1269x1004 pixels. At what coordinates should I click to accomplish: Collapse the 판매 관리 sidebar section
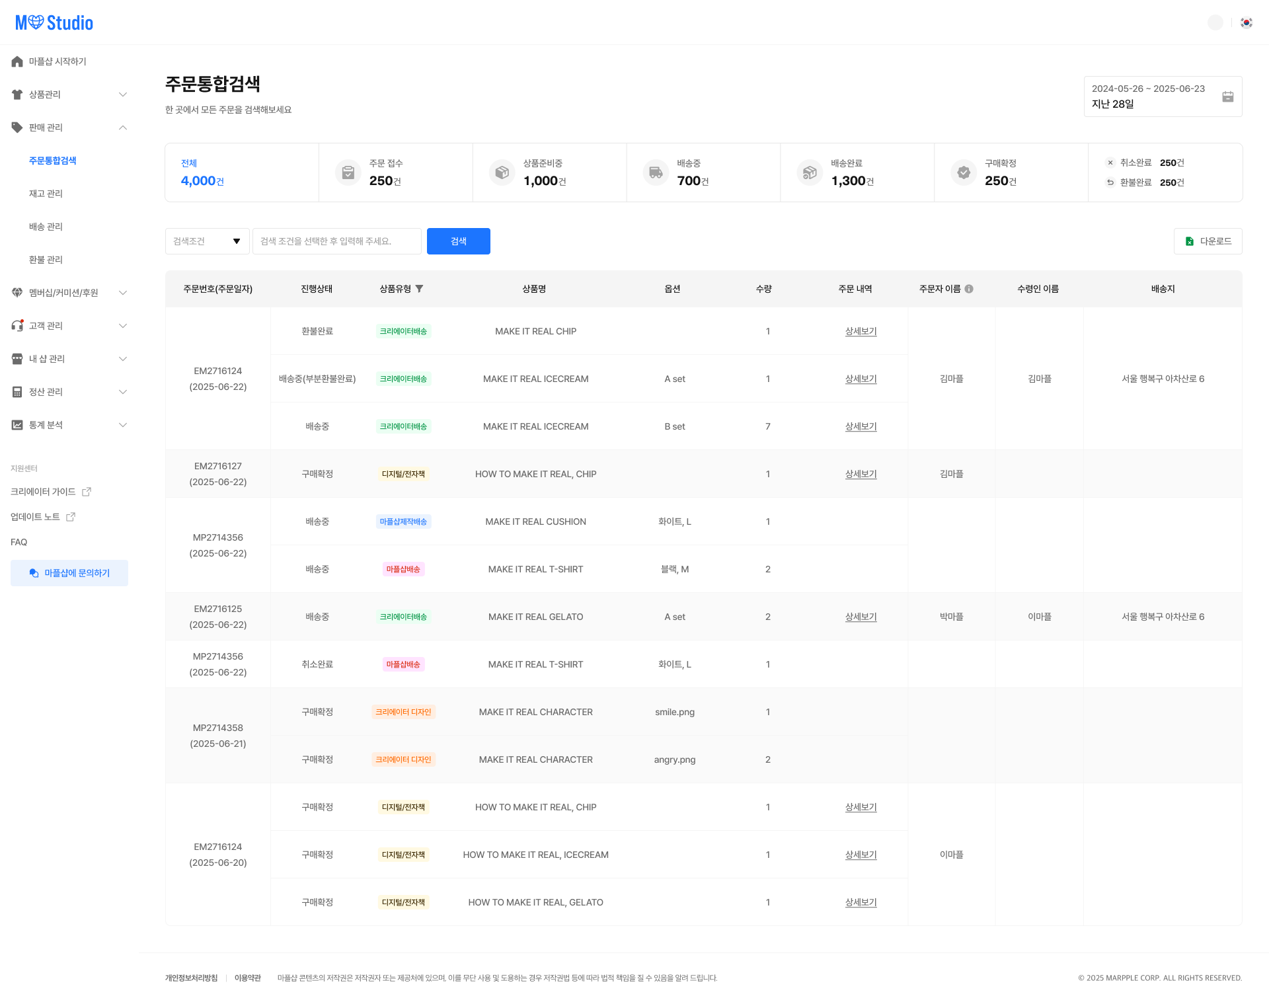click(123, 128)
